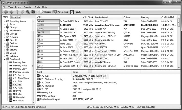Click the Value column header
This screenshot has width=182, height=110.
pyautogui.click(x=106, y=72)
